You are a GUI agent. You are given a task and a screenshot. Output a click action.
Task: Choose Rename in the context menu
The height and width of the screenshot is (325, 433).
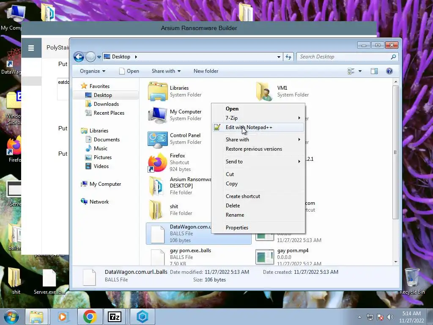(x=259, y=215)
